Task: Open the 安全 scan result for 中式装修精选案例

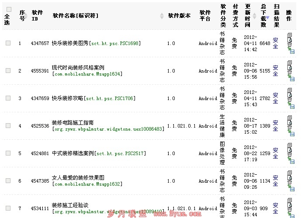Action: click(275, 153)
